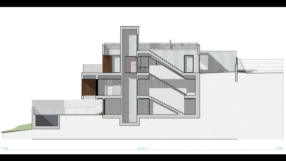
Task: Click the C-02 sheet label
Action: (x=4, y=148)
